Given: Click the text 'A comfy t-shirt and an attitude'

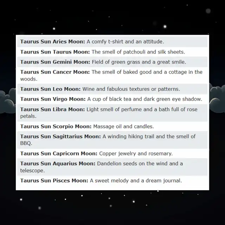Looking at the screenshot, I should click(x=125, y=41).
